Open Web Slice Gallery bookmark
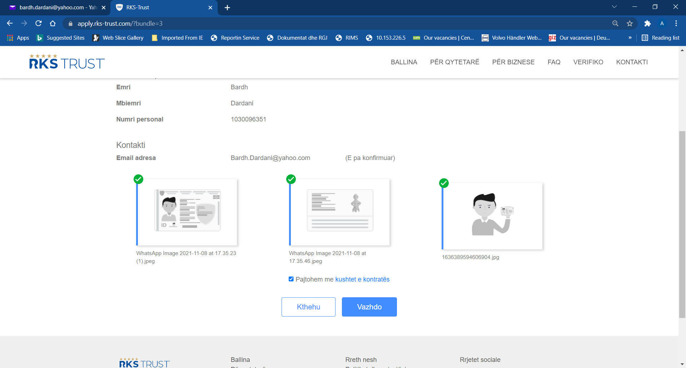 [118, 38]
